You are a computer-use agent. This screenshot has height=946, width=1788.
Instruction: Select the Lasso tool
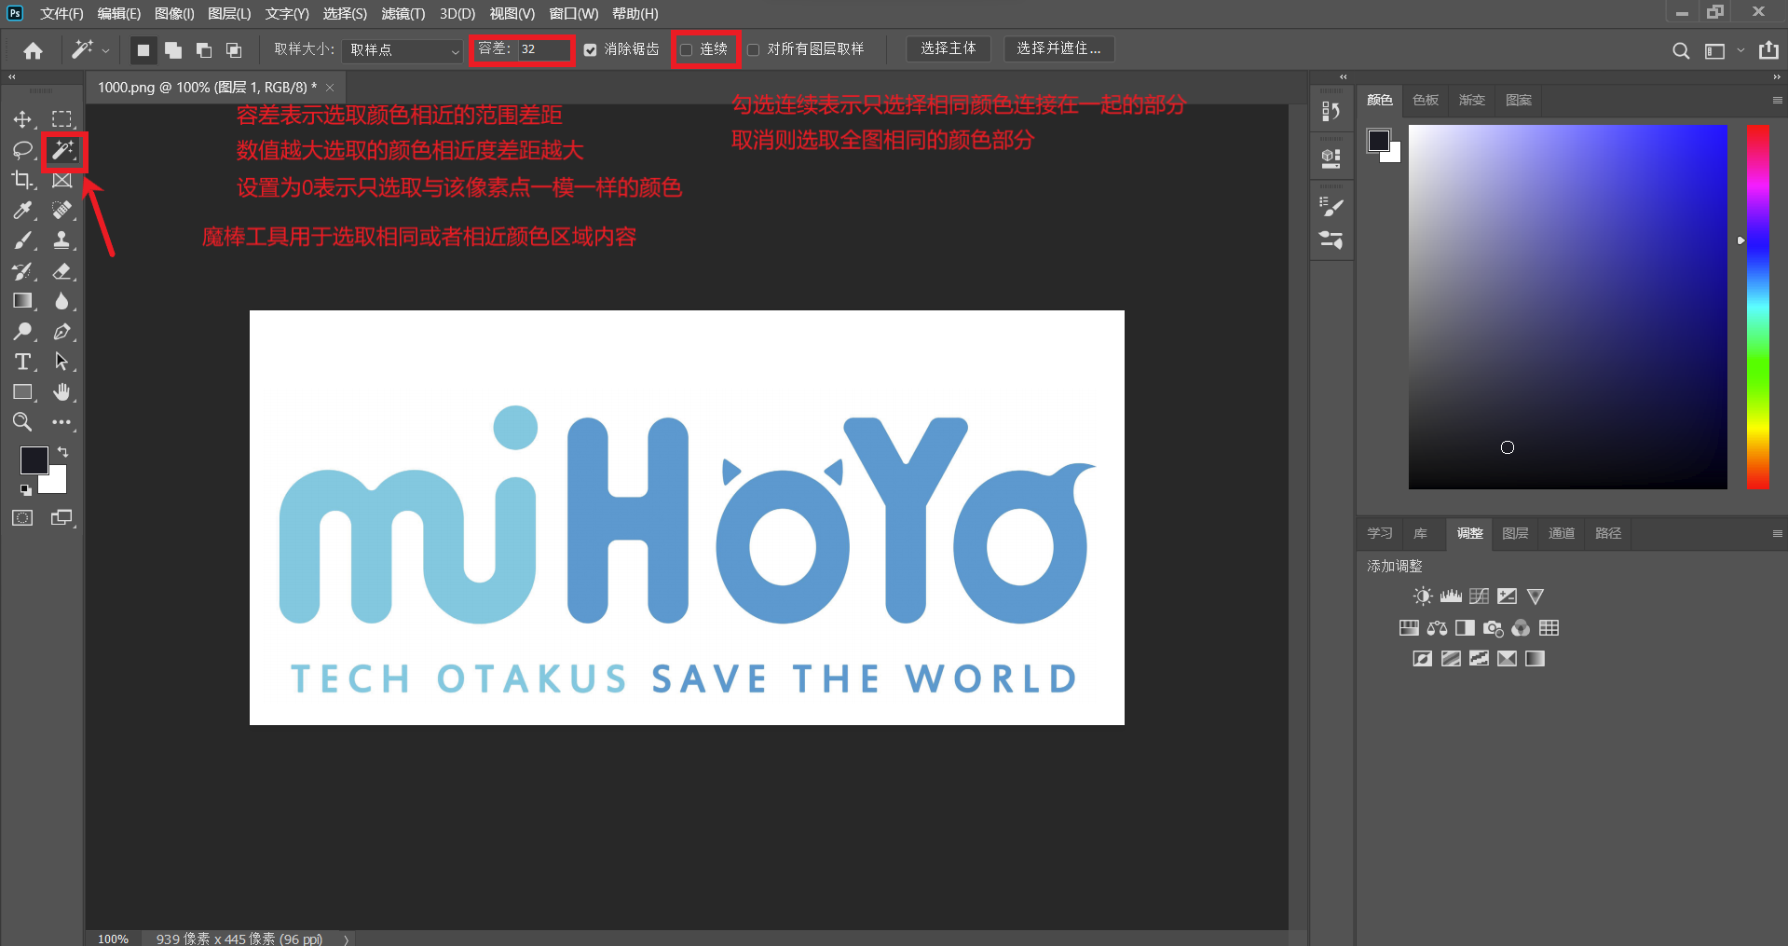click(x=22, y=150)
